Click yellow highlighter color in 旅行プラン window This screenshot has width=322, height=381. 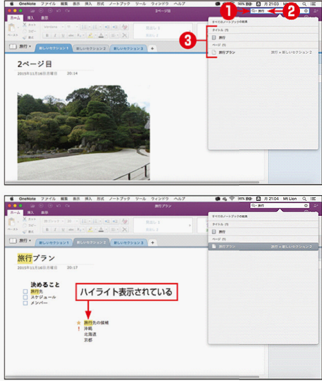pos(90,230)
